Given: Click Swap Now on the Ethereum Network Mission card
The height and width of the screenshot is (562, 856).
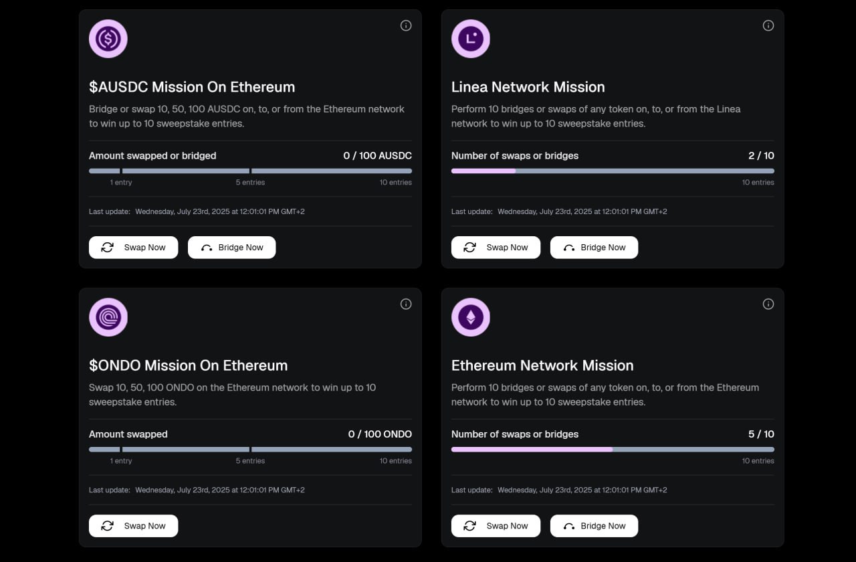Looking at the screenshot, I should [x=496, y=526].
